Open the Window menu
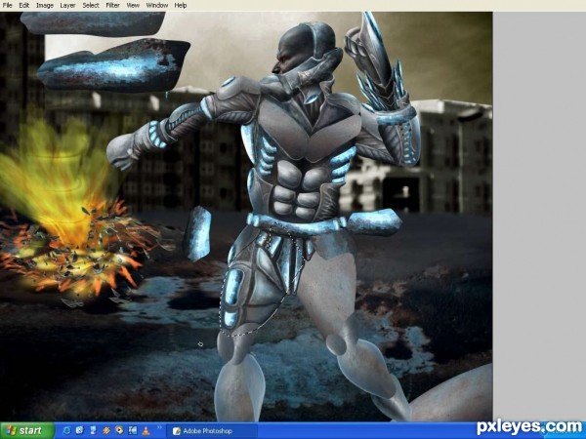 pos(157,5)
